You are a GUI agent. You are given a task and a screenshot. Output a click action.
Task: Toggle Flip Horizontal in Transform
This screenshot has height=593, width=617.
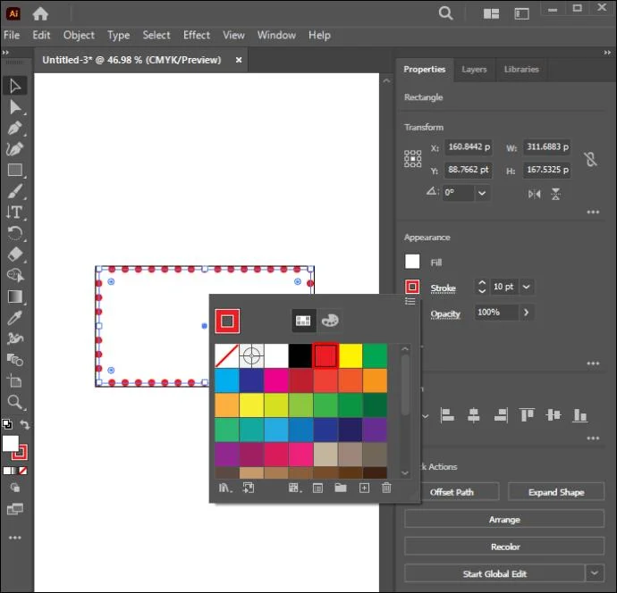tap(534, 194)
